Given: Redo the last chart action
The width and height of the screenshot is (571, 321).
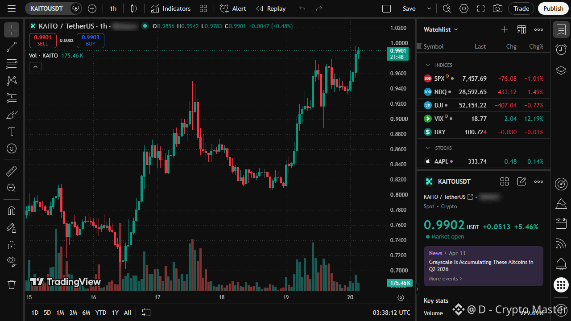Looking at the screenshot, I should point(319,8).
